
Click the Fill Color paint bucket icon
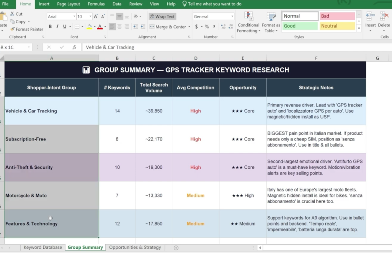click(89, 26)
